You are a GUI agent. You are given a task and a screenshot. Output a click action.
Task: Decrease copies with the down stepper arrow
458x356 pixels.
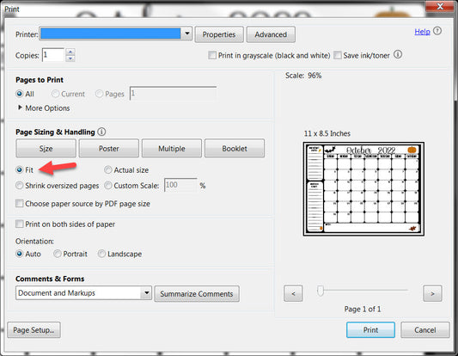tap(70, 58)
